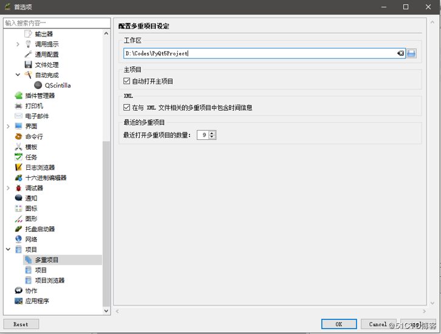Image resolution: width=441 pixels, height=334 pixels.
Task: Expand the 调试器 tree node
Action: (x=8, y=188)
